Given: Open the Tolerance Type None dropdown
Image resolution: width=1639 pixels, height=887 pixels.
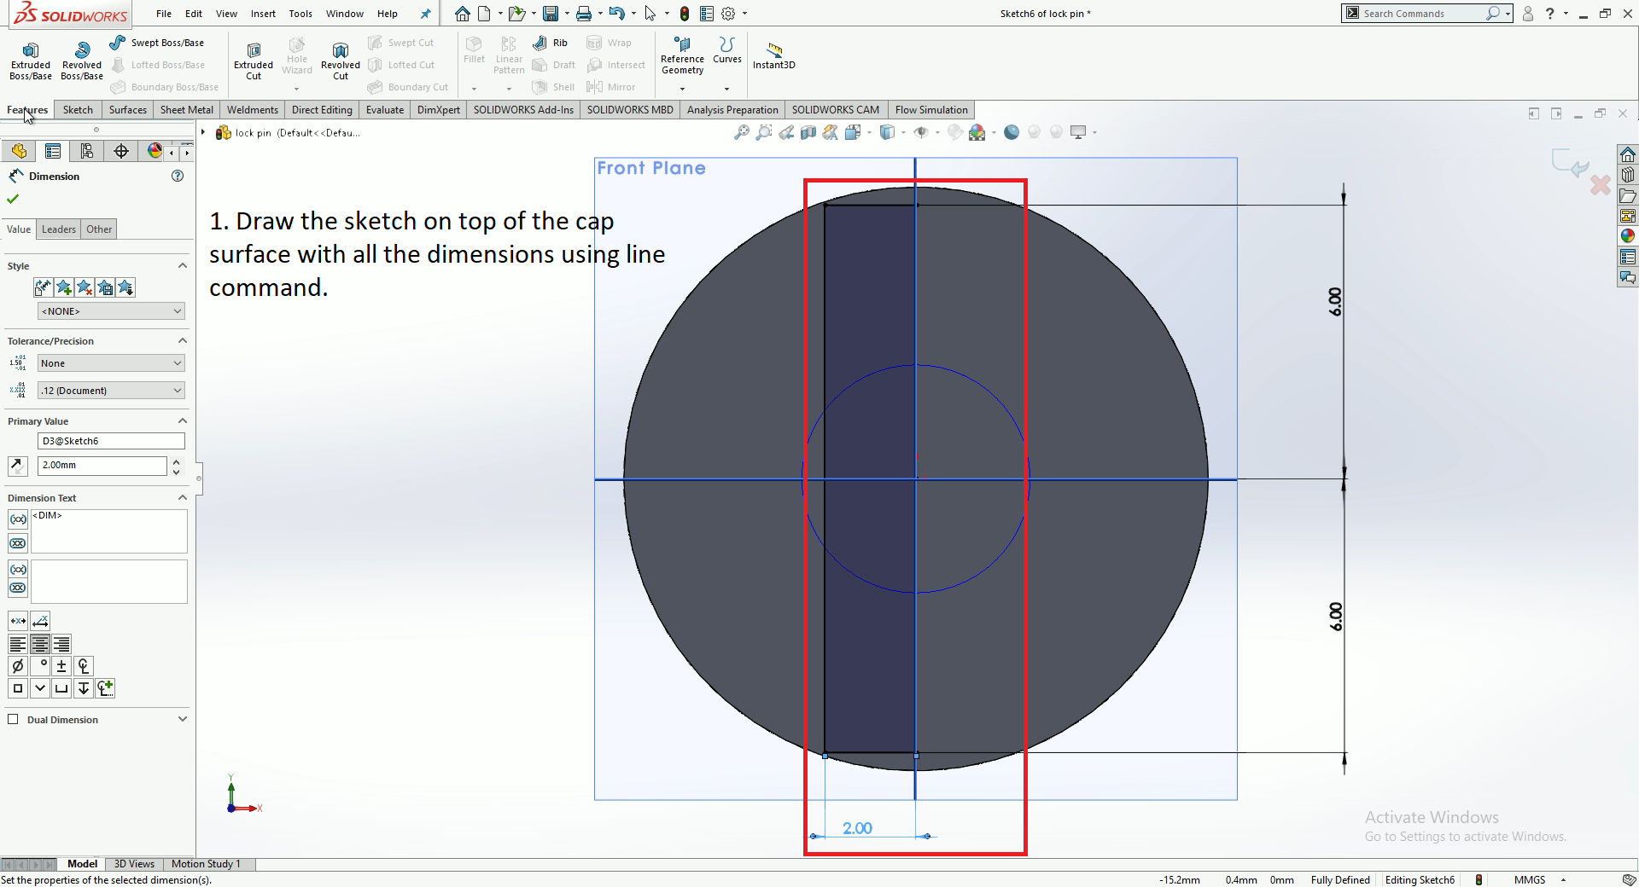Looking at the screenshot, I should coord(111,363).
